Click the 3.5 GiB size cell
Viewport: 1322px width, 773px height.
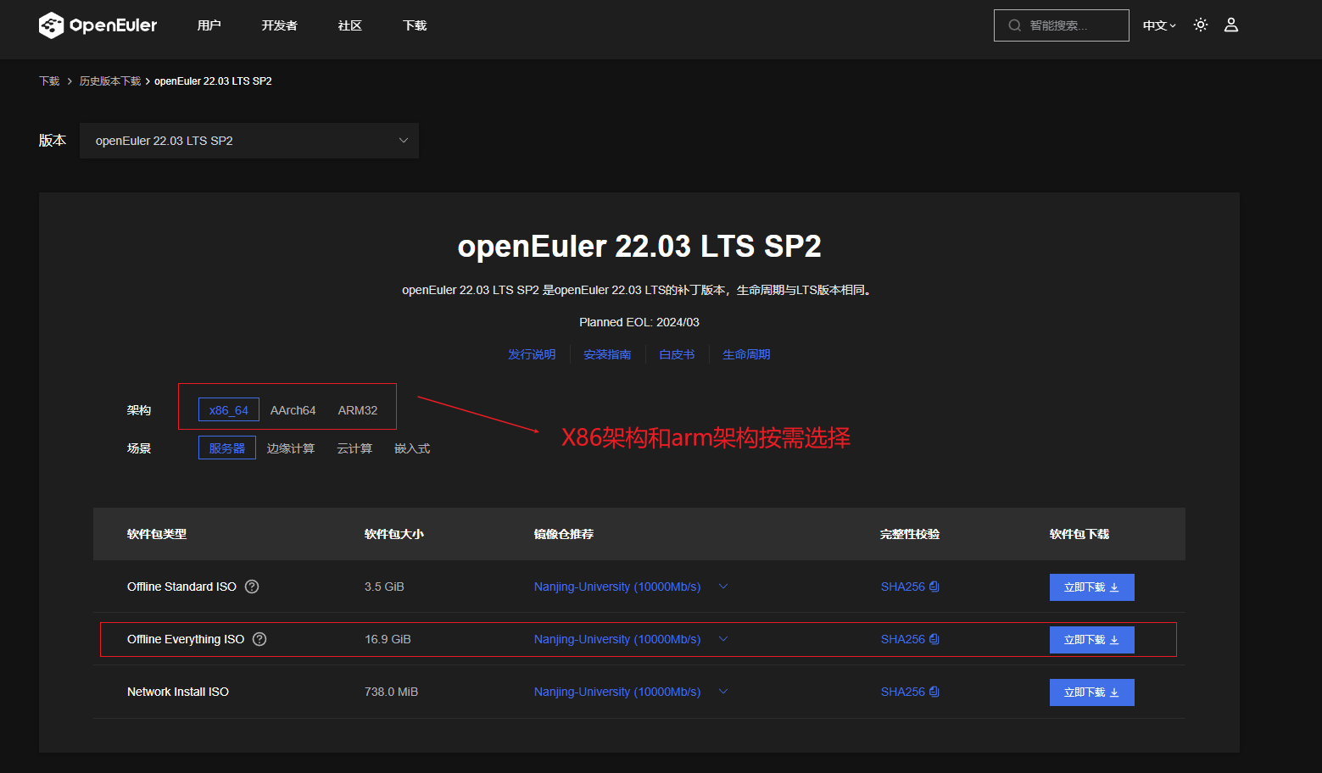(384, 587)
